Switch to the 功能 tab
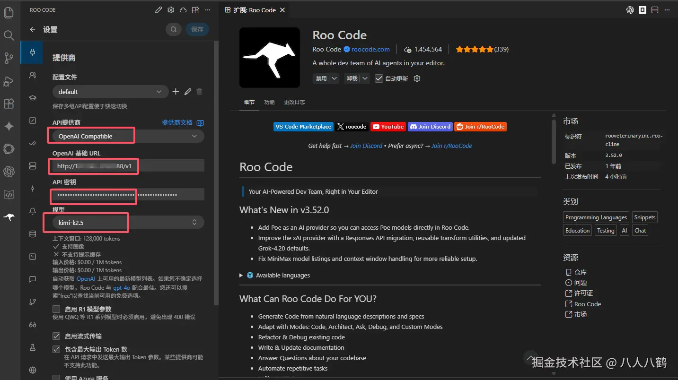Screen dimensions: 678x380 (269, 102)
